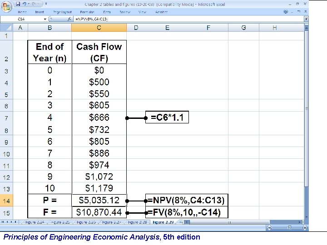Select column C header
This screenshot has width=327, height=245.
point(99,28)
